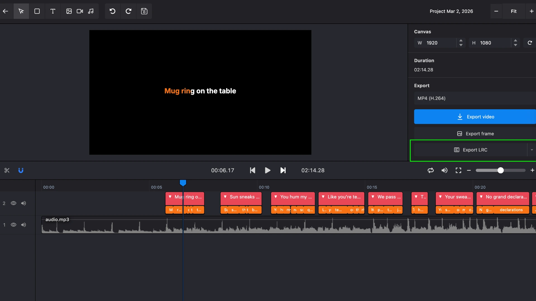Click the Export video button
The image size is (536, 301).
click(x=475, y=116)
